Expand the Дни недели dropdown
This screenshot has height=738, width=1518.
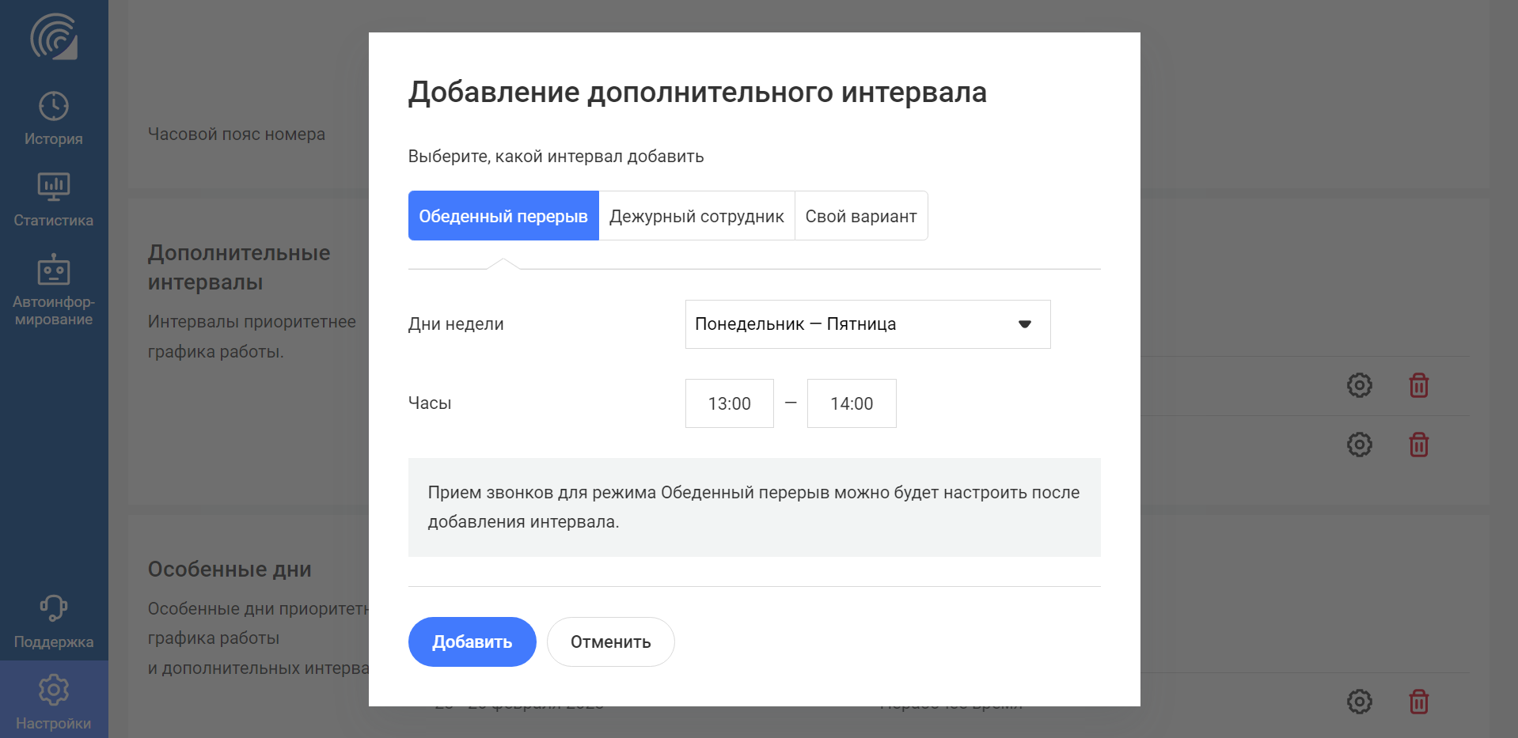(x=867, y=324)
